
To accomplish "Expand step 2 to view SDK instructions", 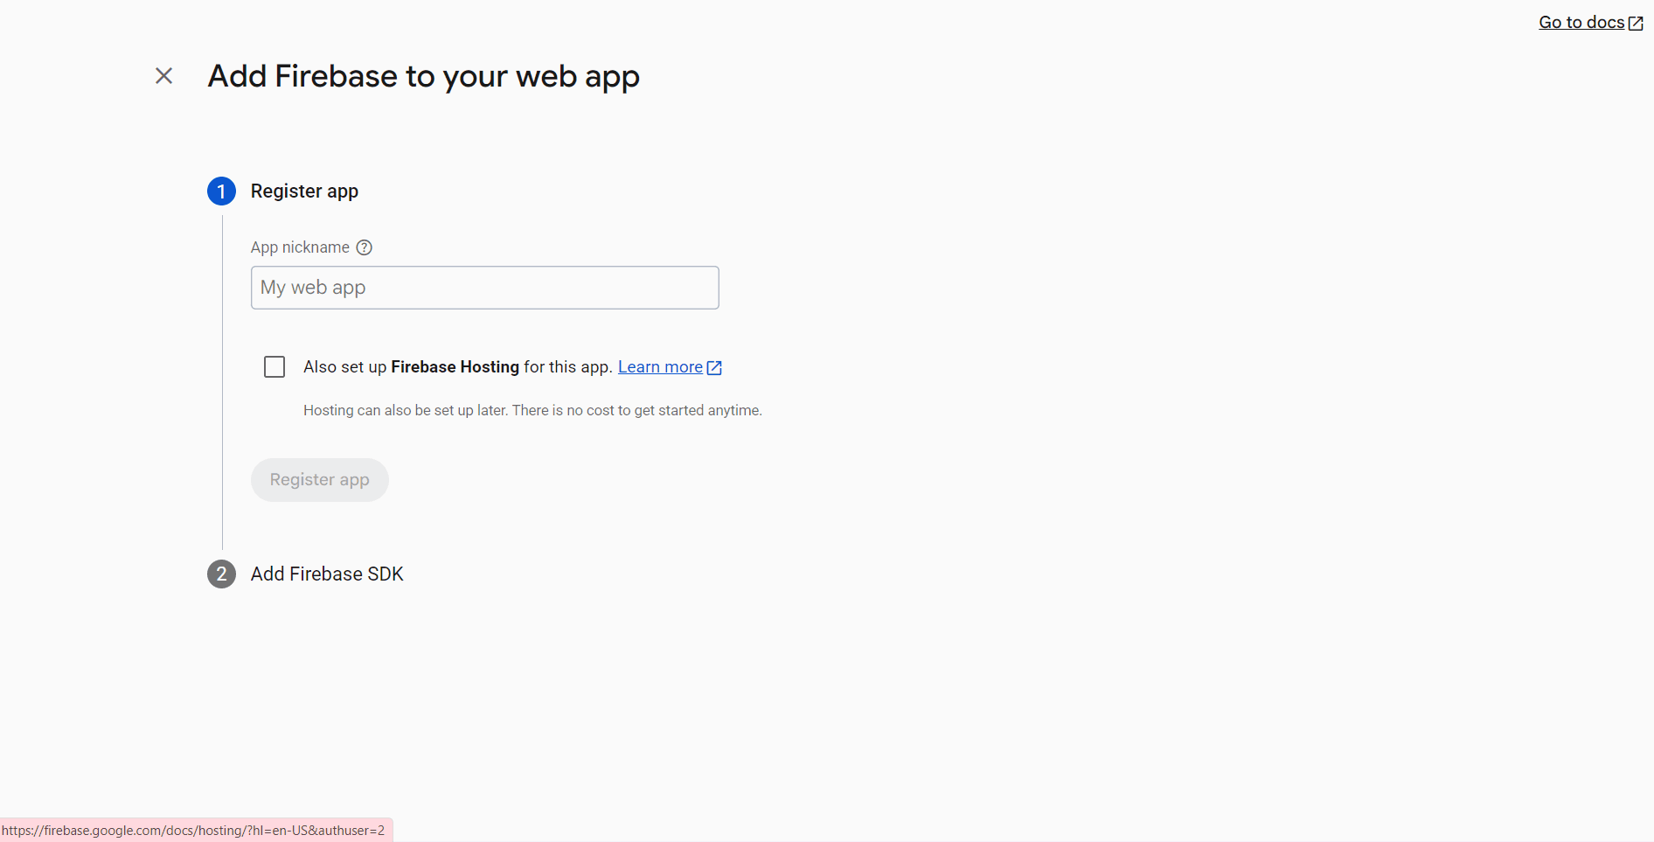I will point(326,574).
